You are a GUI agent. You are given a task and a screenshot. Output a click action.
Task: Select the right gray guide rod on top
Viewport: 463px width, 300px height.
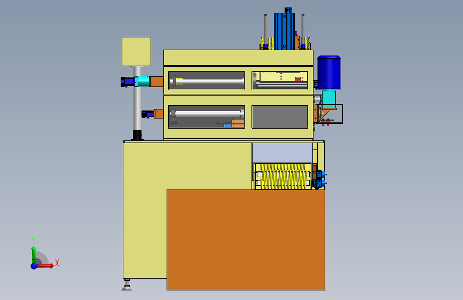click(x=303, y=29)
